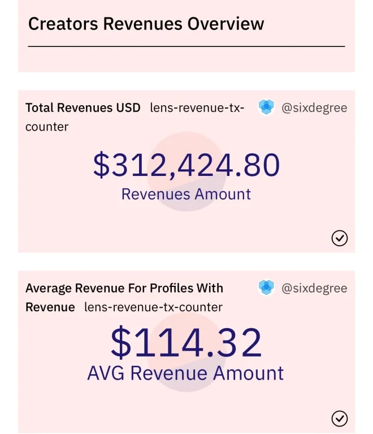Image resolution: width=373 pixels, height=434 pixels.
Task: Click the divider line under the overview heading
Action: 186,46
